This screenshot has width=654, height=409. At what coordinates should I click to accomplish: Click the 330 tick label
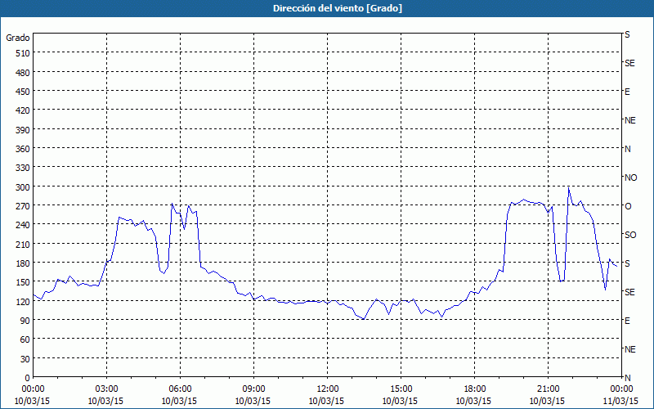coord(24,169)
